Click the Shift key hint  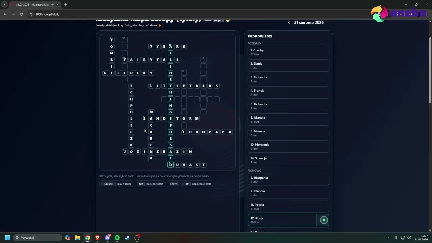pyautogui.click(x=174, y=184)
